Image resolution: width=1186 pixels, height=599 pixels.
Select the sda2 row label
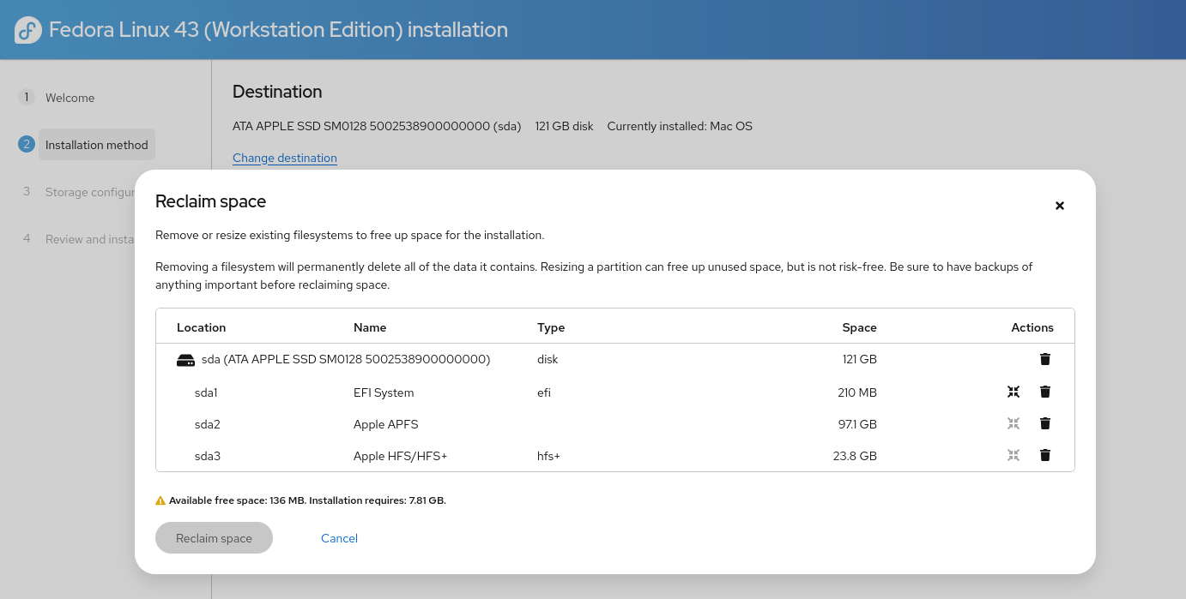pyautogui.click(x=208, y=424)
